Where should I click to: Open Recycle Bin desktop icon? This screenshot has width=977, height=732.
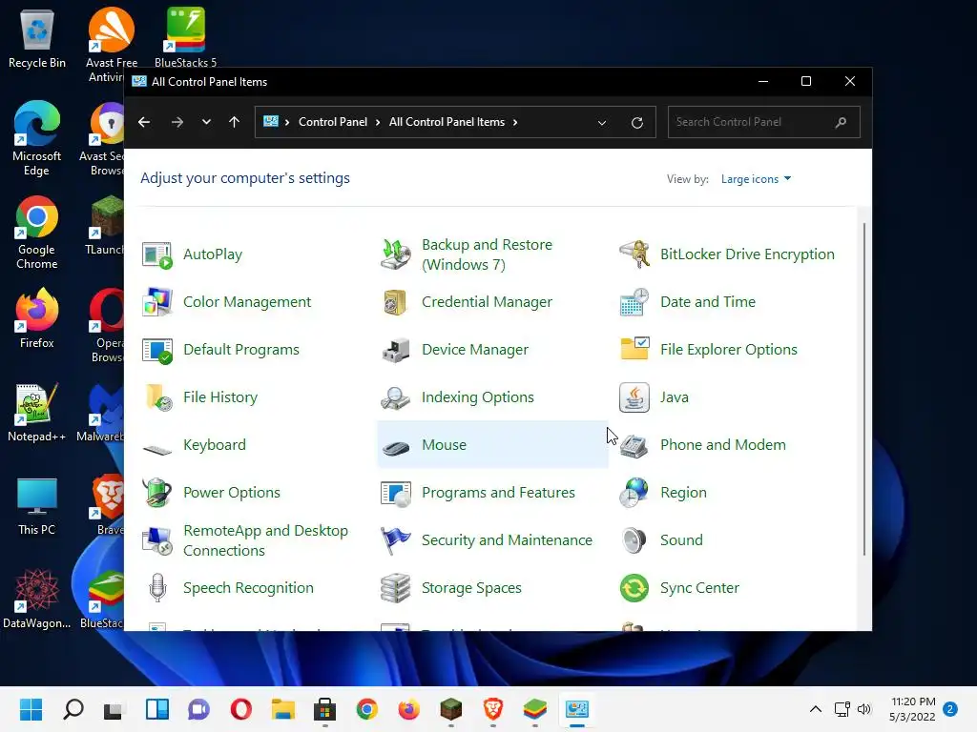click(x=37, y=38)
